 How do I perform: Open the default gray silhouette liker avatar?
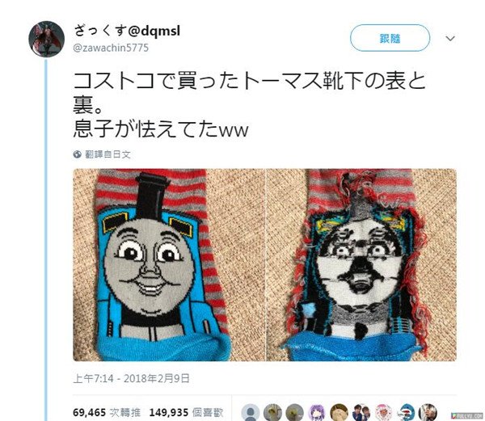[251, 413]
